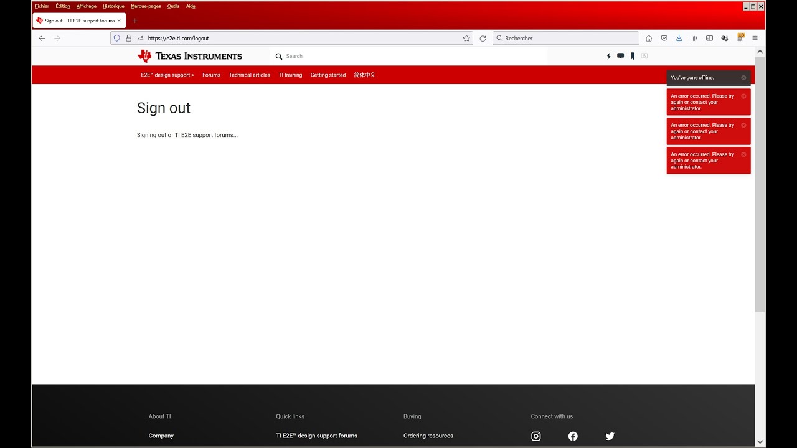This screenshot has height=448, width=797.
Task: Click the TI user profile icon
Action: click(x=644, y=56)
